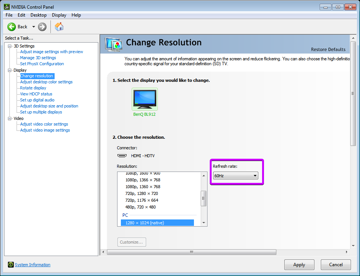The height and width of the screenshot is (276, 360).
Task: Minimize the NVIDIA Control Panel window
Action: tap(325, 7)
